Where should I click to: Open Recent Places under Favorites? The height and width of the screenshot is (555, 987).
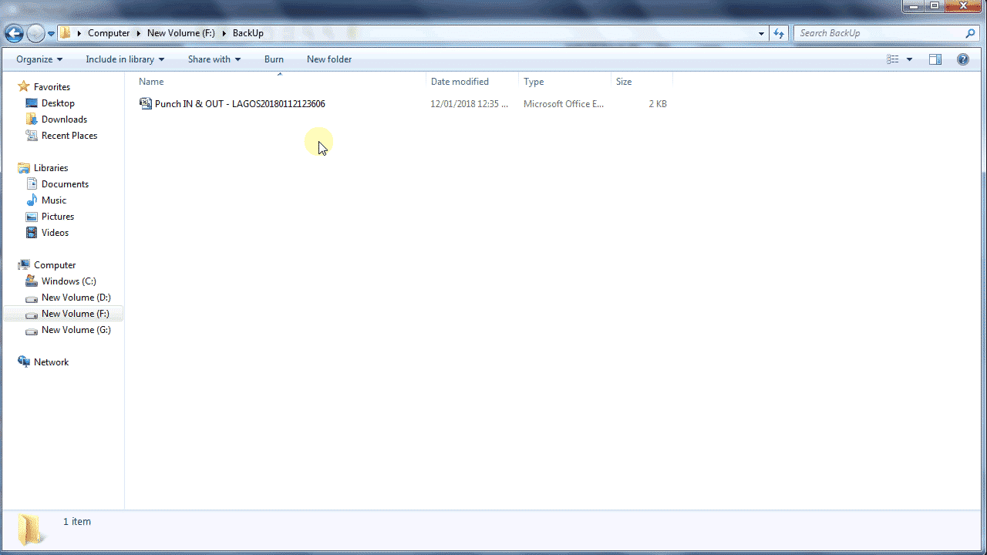tap(69, 136)
